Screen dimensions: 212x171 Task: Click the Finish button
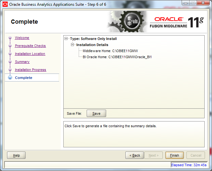pyautogui.click(x=174, y=155)
